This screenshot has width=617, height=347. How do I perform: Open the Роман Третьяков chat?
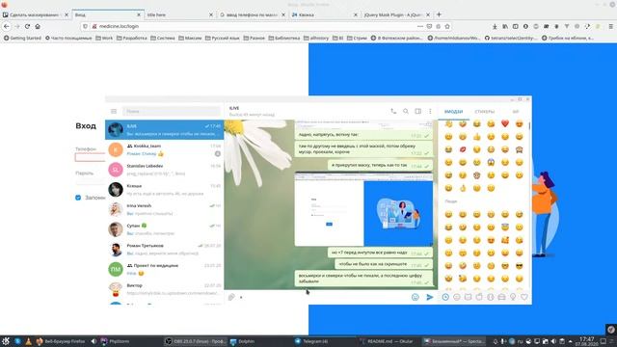[165, 250]
